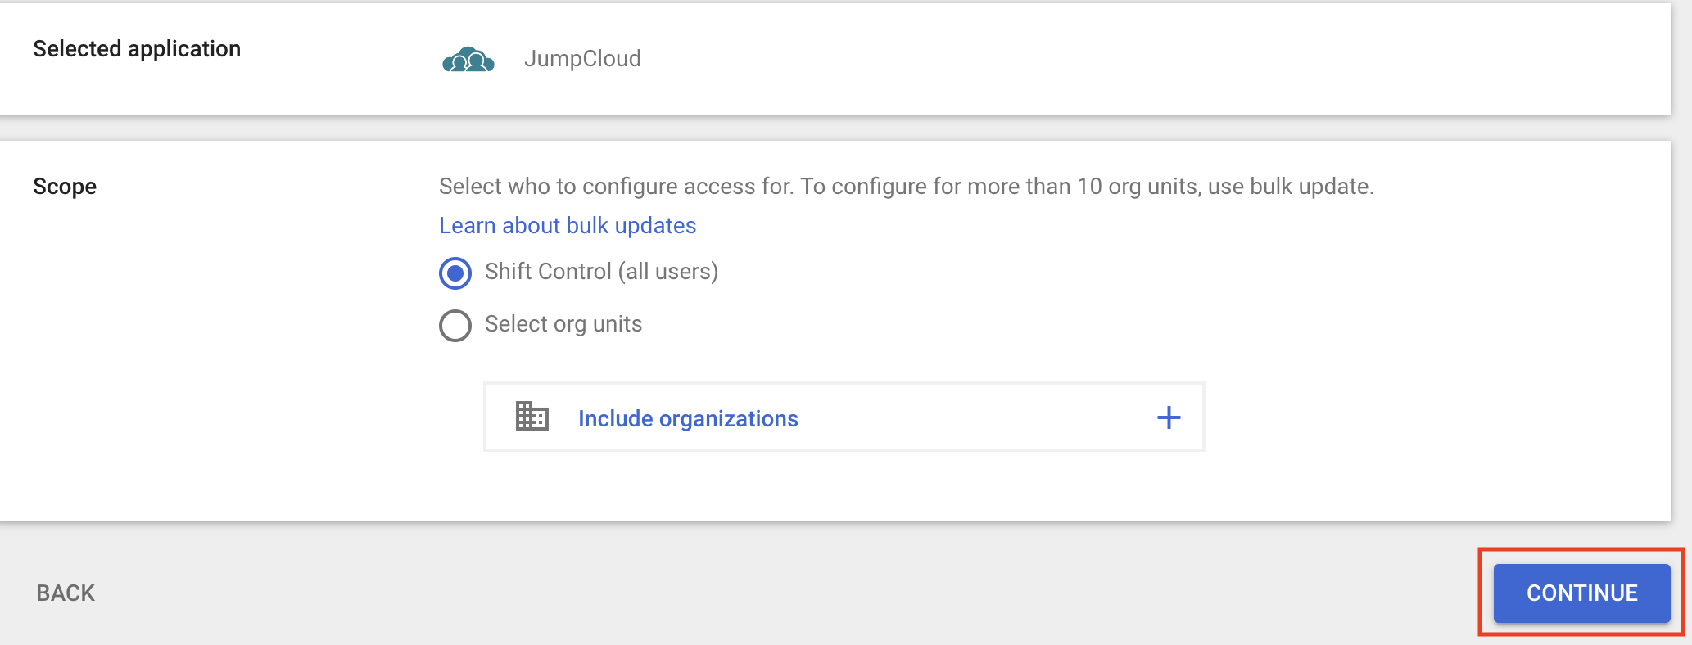Image resolution: width=1692 pixels, height=645 pixels.
Task: Click the plus icon to add organizations
Action: click(x=1169, y=417)
